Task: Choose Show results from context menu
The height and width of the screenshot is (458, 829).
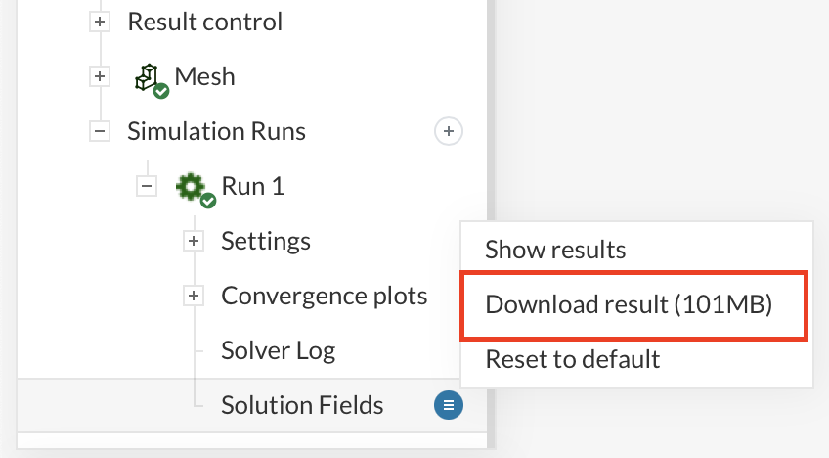Action: tap(555, 250)
